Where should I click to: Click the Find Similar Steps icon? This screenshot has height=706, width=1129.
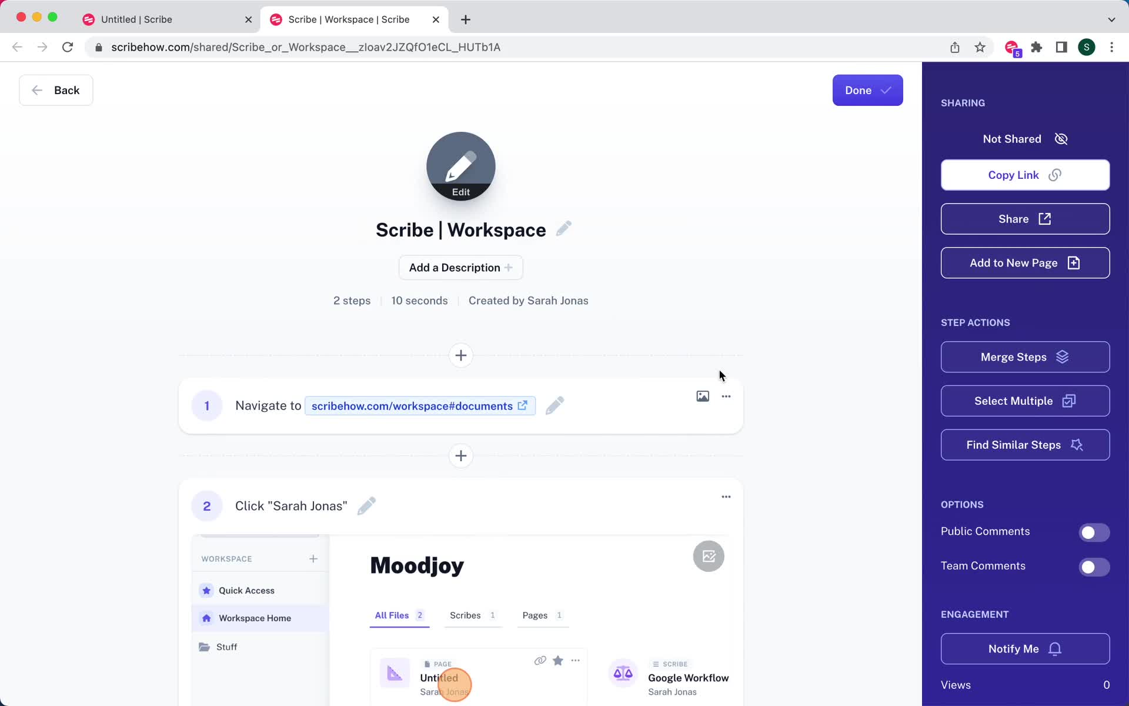click(x=1077, y=445)
